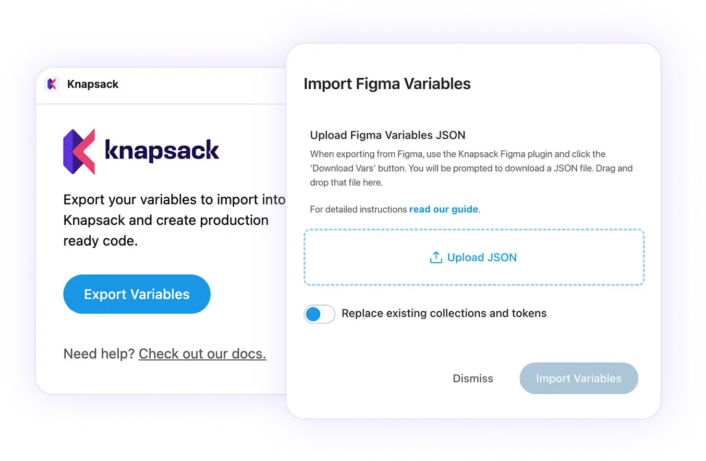Open the Check out our docs link
Screen dimensions: 706x461
(202, 354)
